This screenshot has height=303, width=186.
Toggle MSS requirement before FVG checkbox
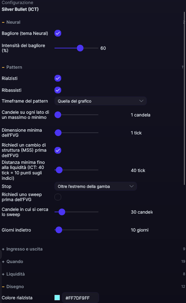pyautogui.click(x=58, y=150)
